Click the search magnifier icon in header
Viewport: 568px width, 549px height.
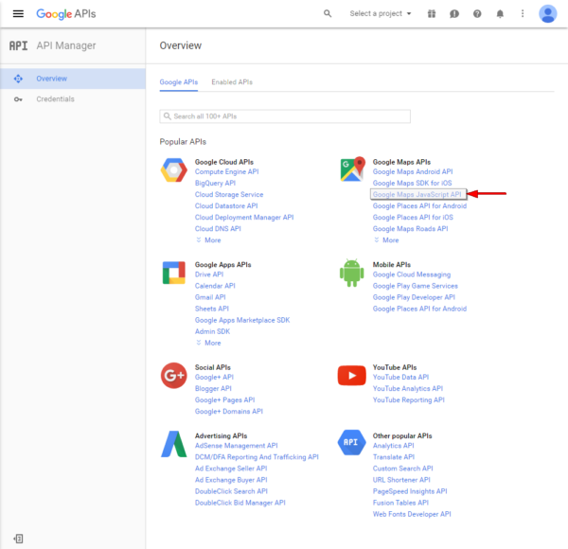coord(328,14)
